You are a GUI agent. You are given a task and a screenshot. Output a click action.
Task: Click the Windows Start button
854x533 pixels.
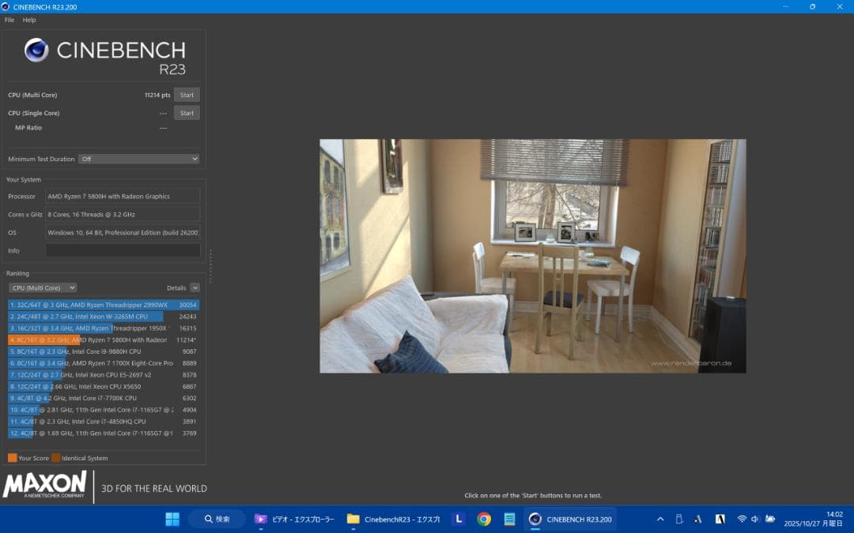tap(171, 519)
